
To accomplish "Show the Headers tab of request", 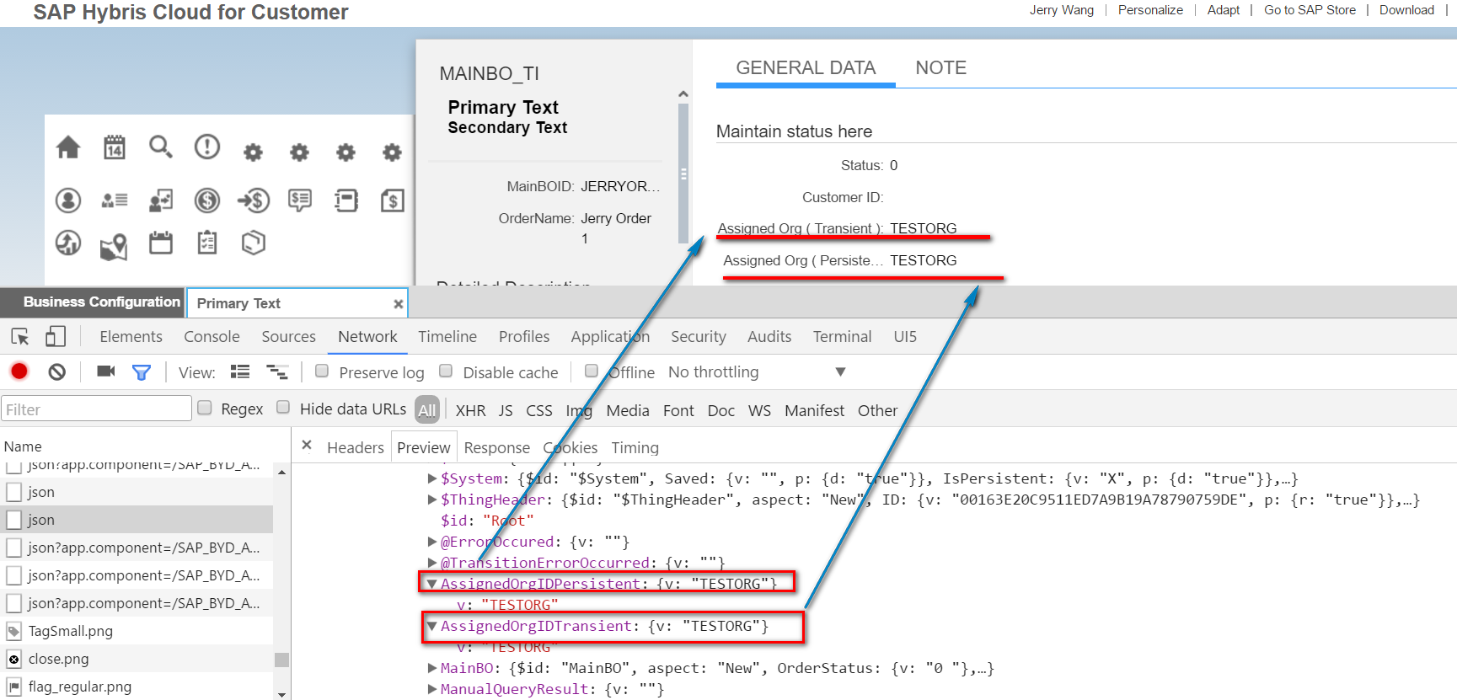I will pyautogui.click(x=355, y=448).
